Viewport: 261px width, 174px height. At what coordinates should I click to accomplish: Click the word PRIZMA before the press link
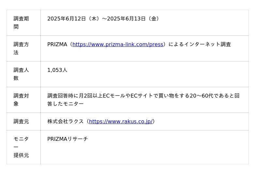pyautogui.click(x=57, y=45)
